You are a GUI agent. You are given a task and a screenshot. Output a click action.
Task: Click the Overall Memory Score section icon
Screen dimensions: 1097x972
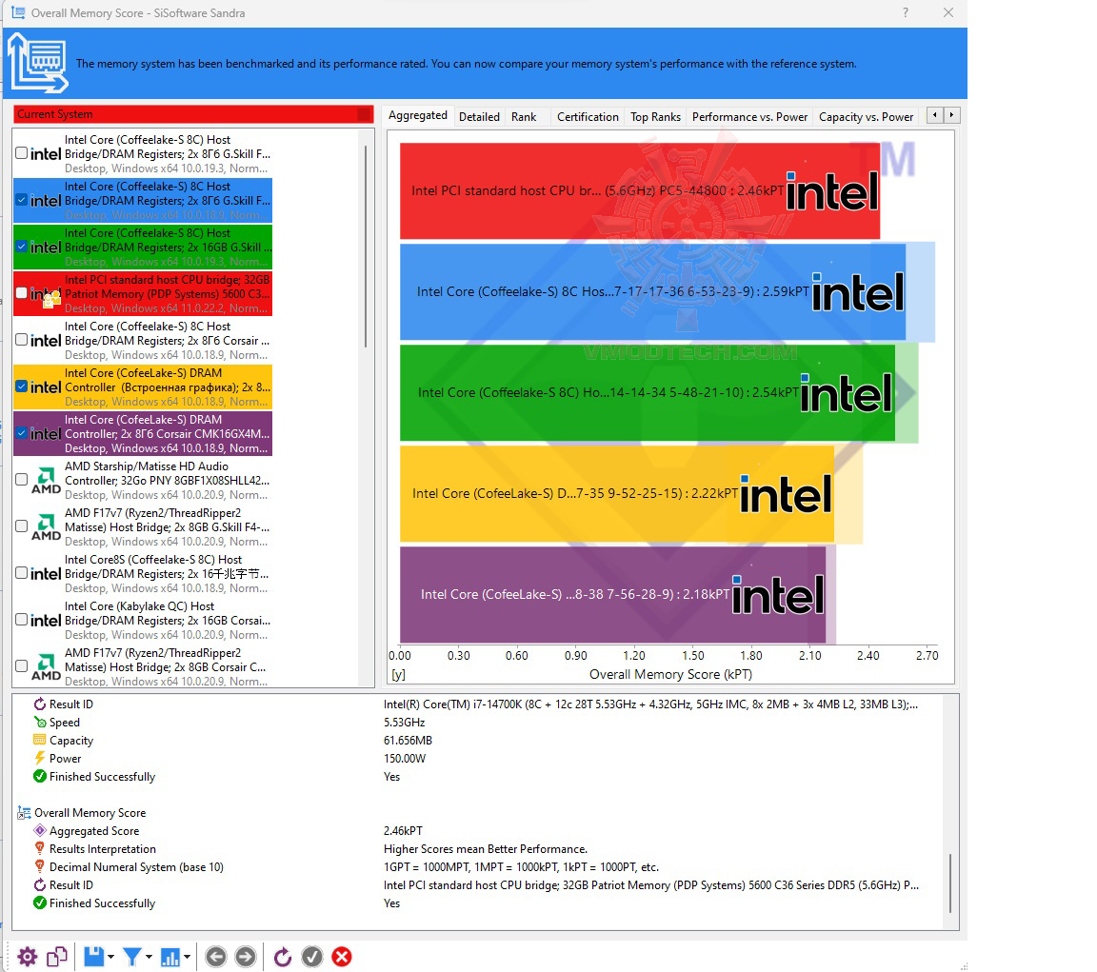coord(24,813)
